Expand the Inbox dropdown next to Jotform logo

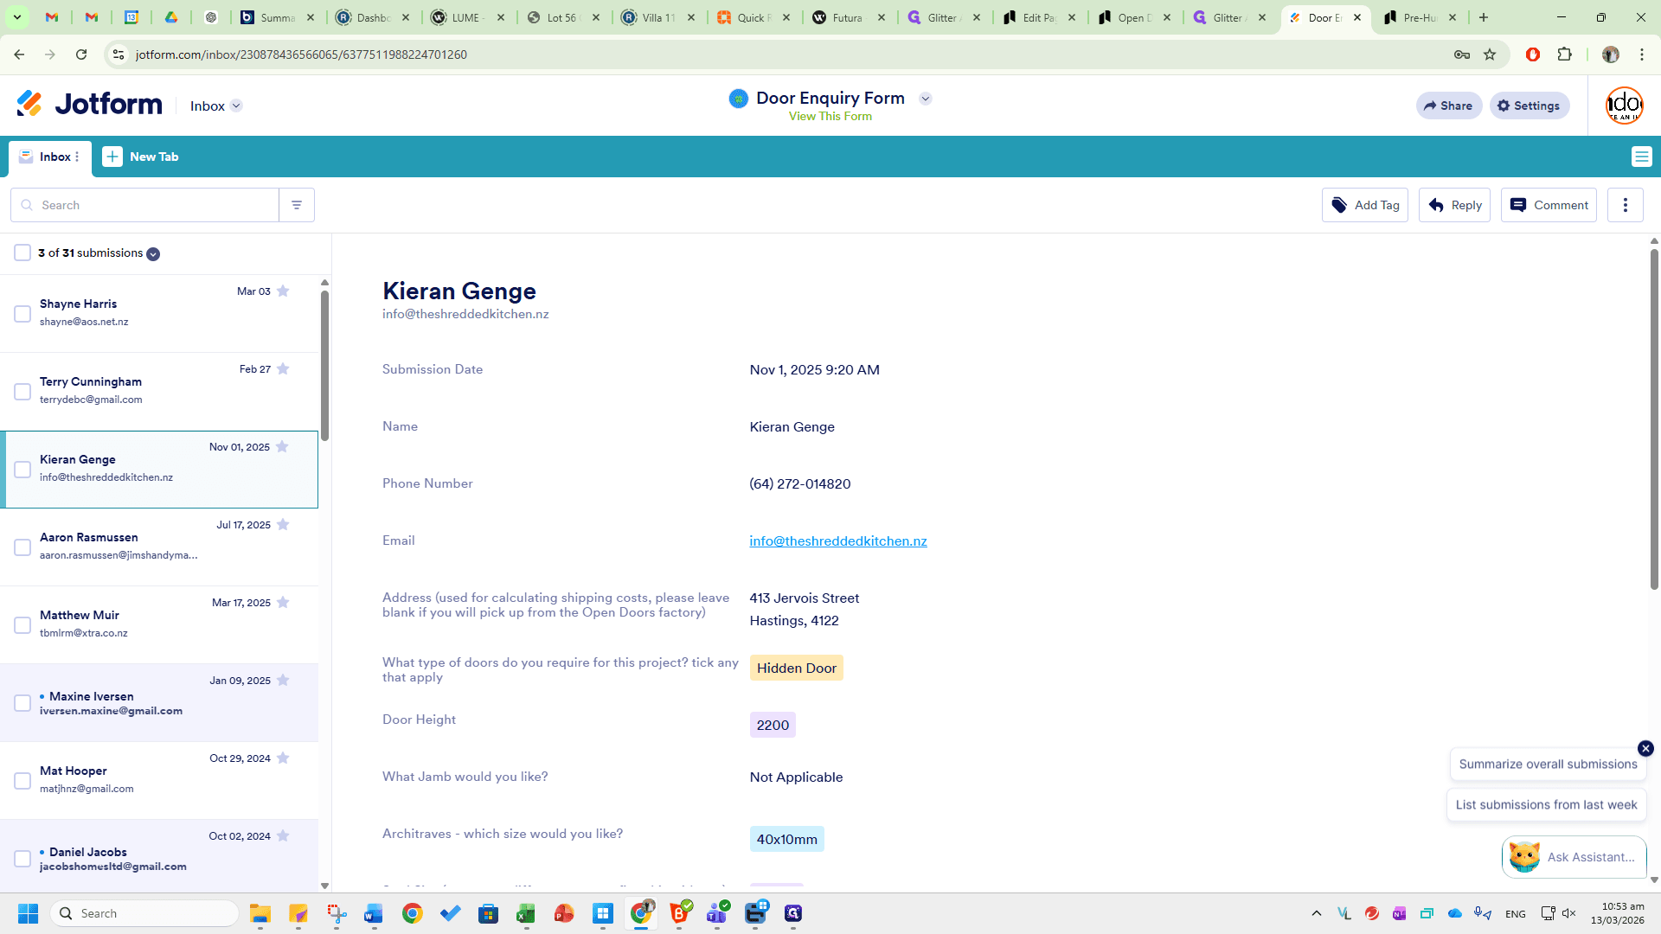(x=236, y=106)
